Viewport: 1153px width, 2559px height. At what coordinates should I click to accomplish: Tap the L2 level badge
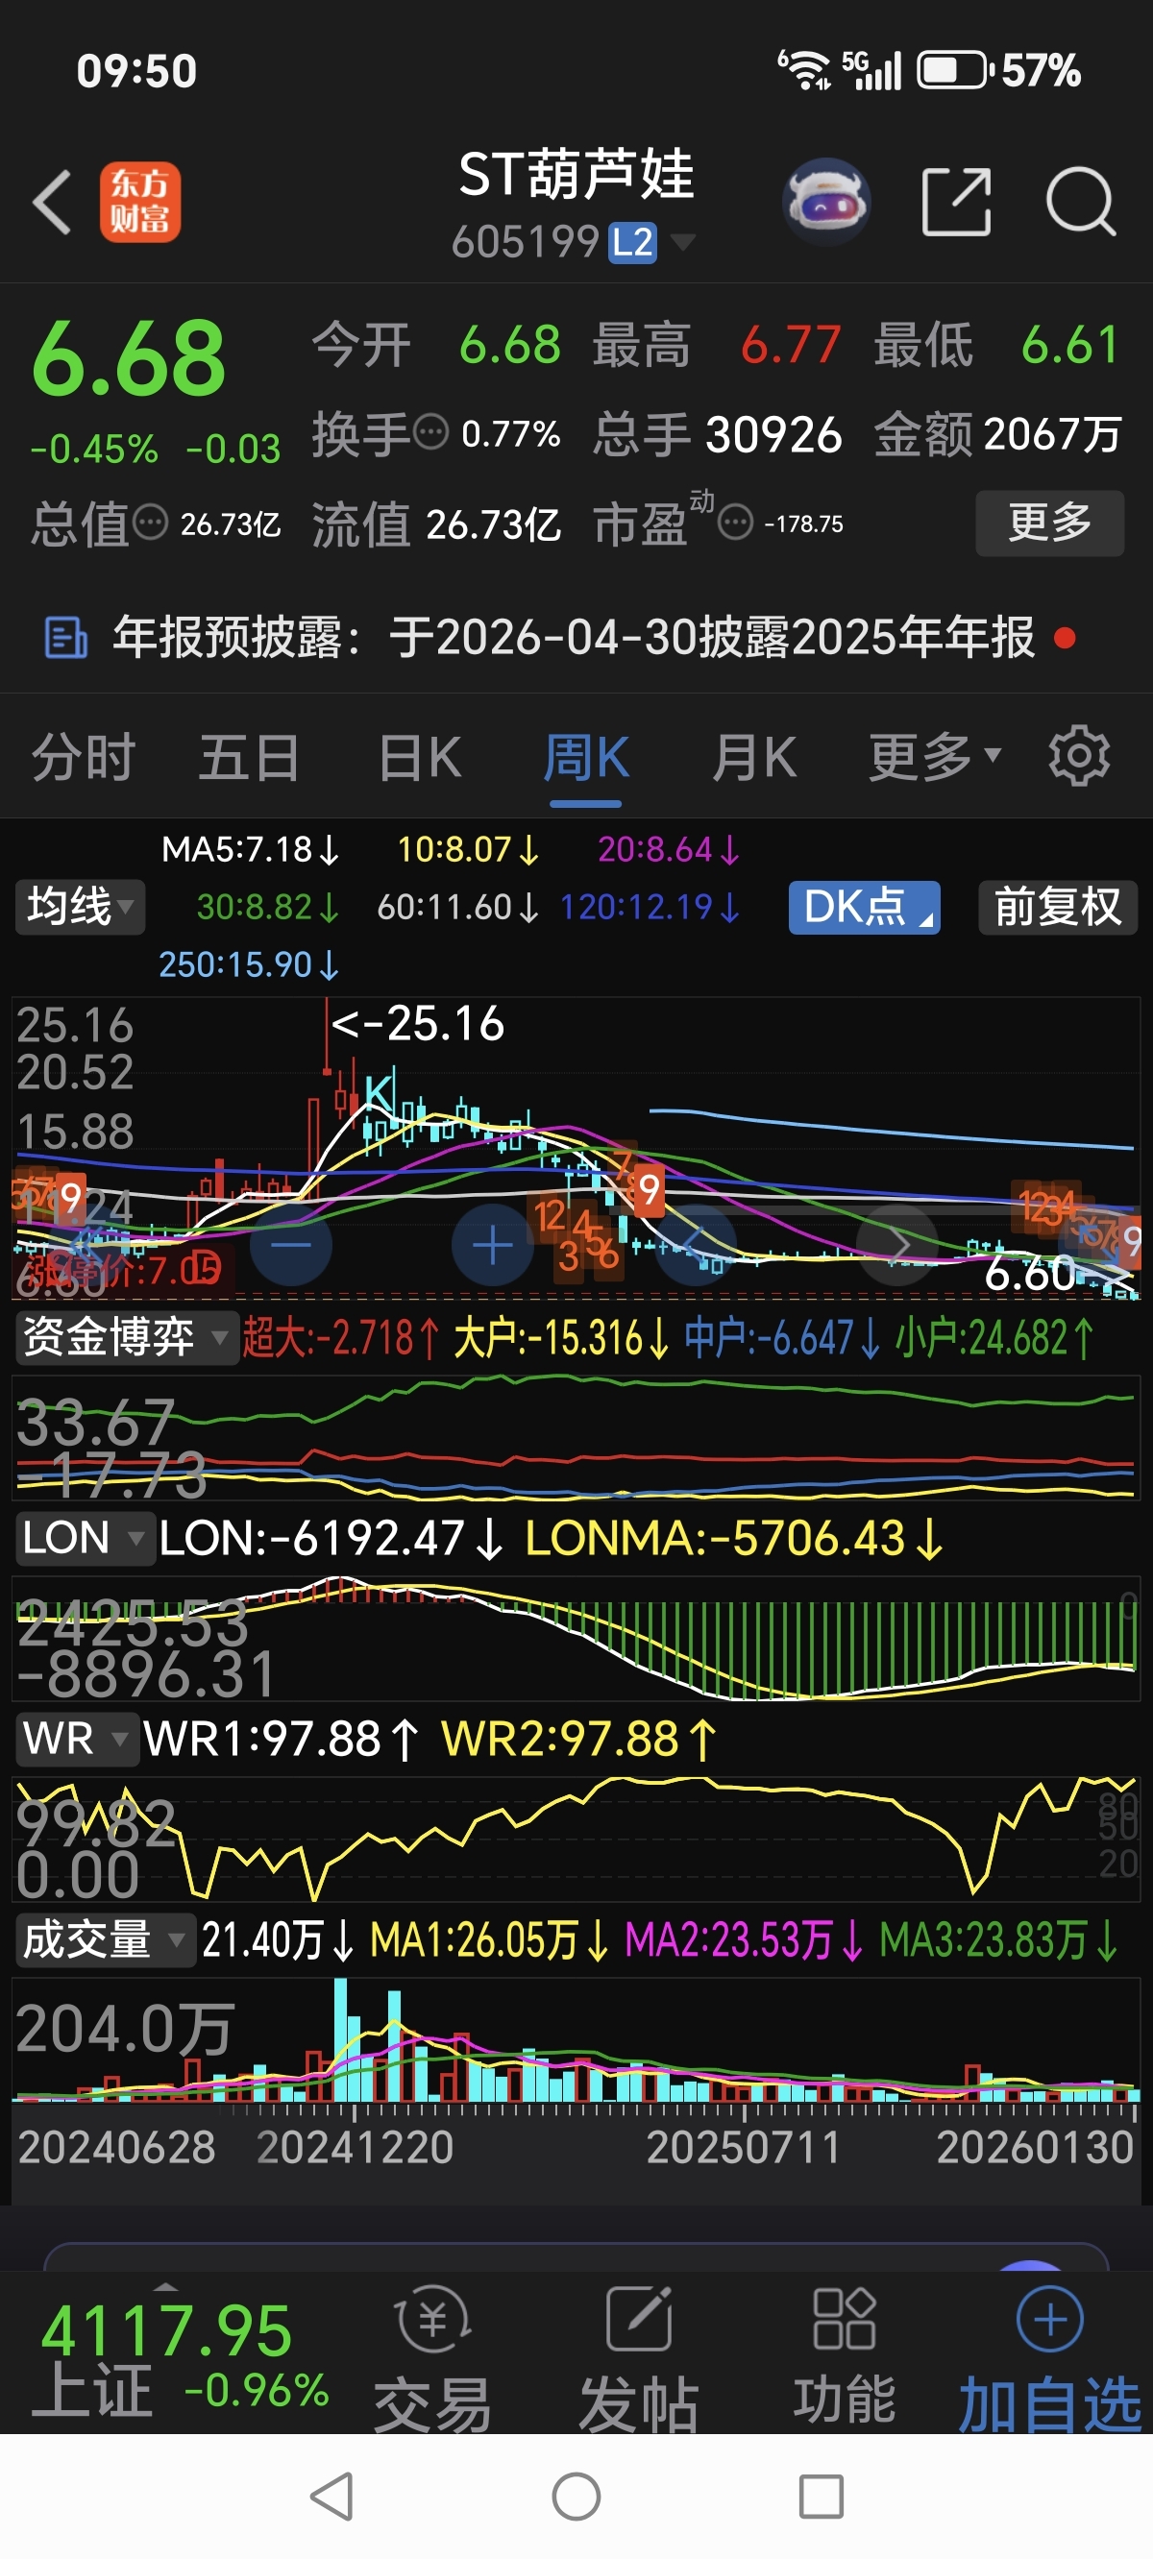point(633,242)
